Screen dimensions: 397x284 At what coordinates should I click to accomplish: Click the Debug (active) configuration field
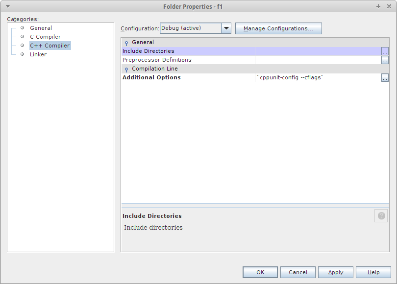point(191,28)
